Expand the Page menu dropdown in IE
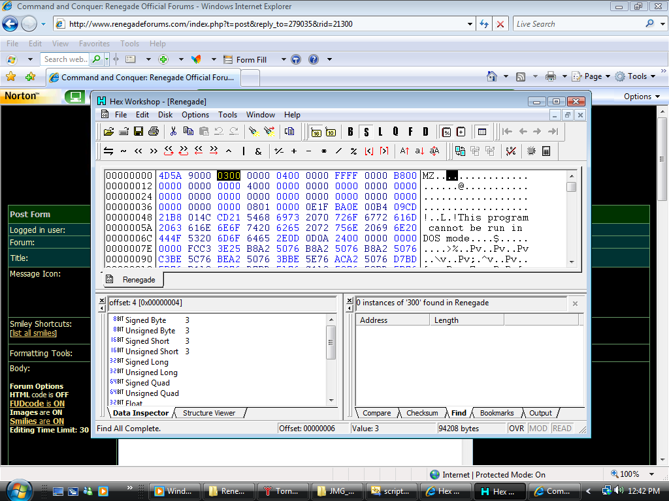 607,76
